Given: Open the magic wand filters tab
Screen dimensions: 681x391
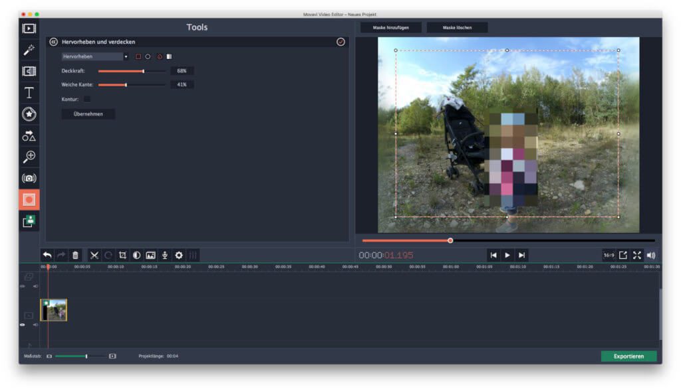Looking at the screenshot, I should 29,50.
